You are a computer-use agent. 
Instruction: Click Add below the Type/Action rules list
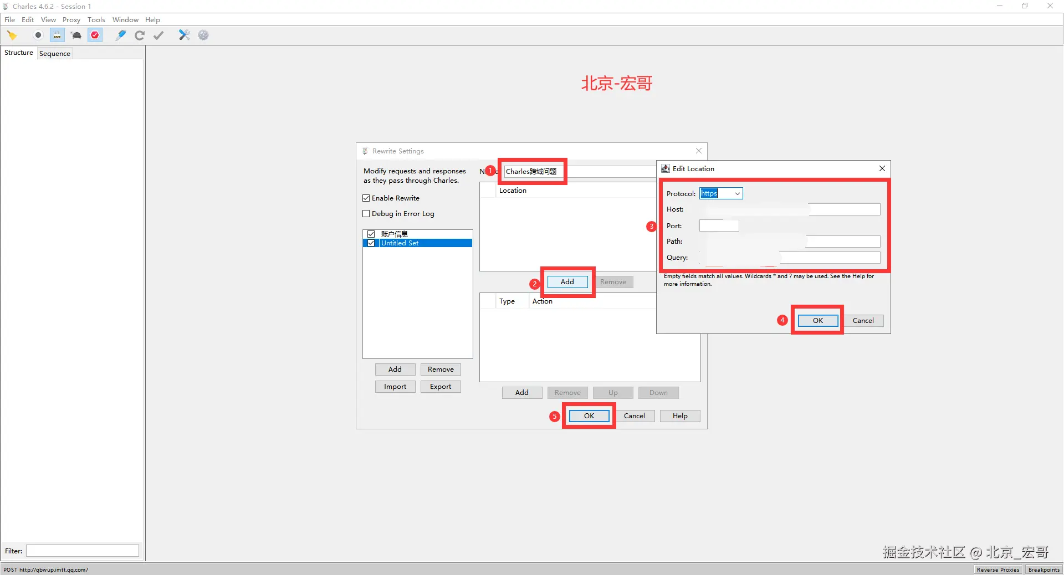tap(522, 393)
